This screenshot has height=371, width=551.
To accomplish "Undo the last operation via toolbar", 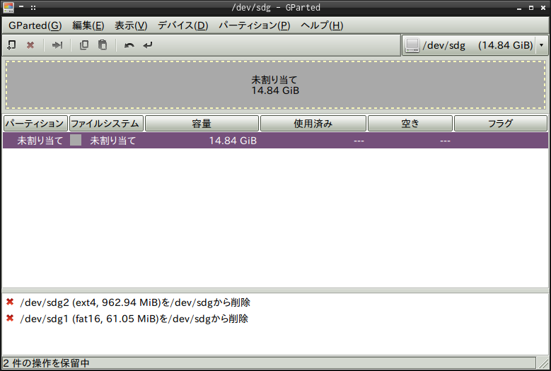I will point(129,45).
